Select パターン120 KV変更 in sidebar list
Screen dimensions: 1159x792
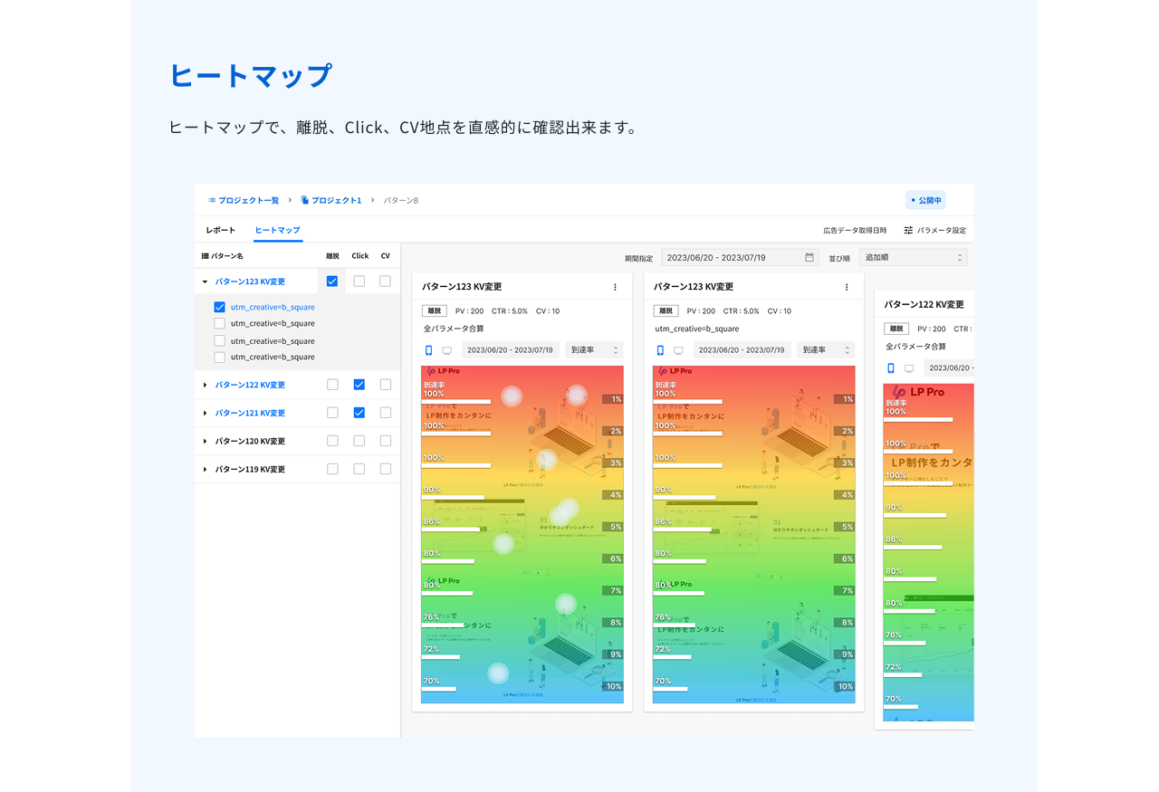coord(250,441)
